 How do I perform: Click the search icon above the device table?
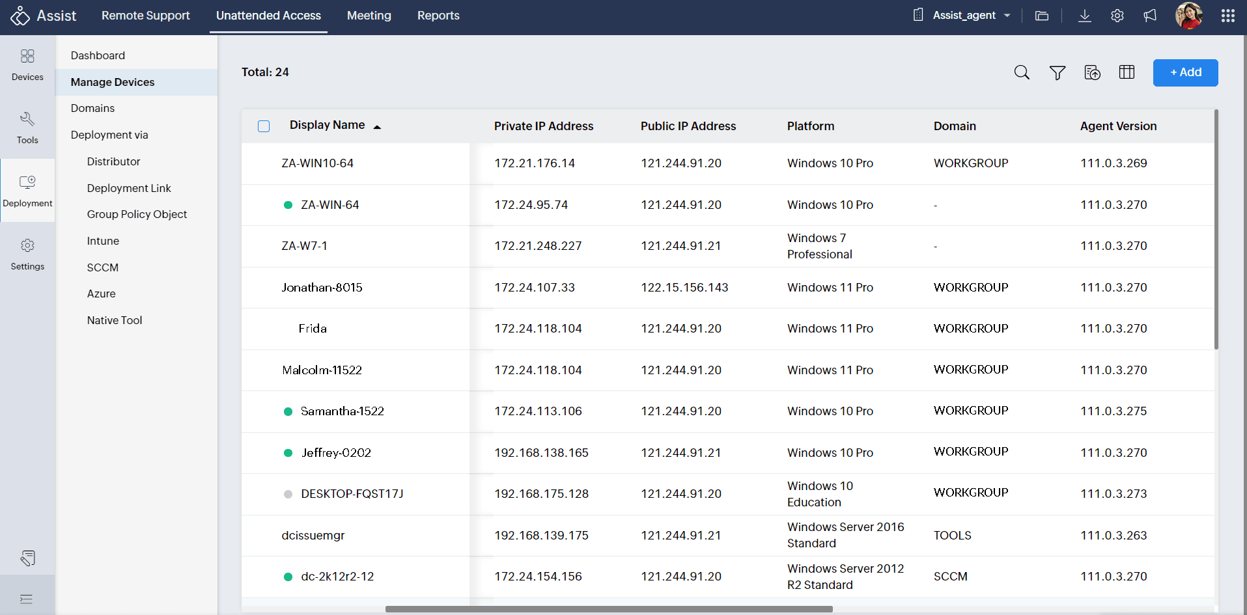coord(1022,72)
